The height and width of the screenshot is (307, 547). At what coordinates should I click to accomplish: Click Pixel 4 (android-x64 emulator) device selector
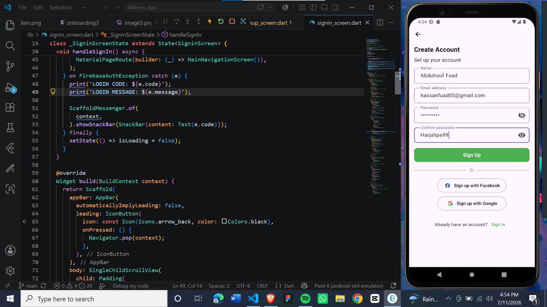click(348, 286)
